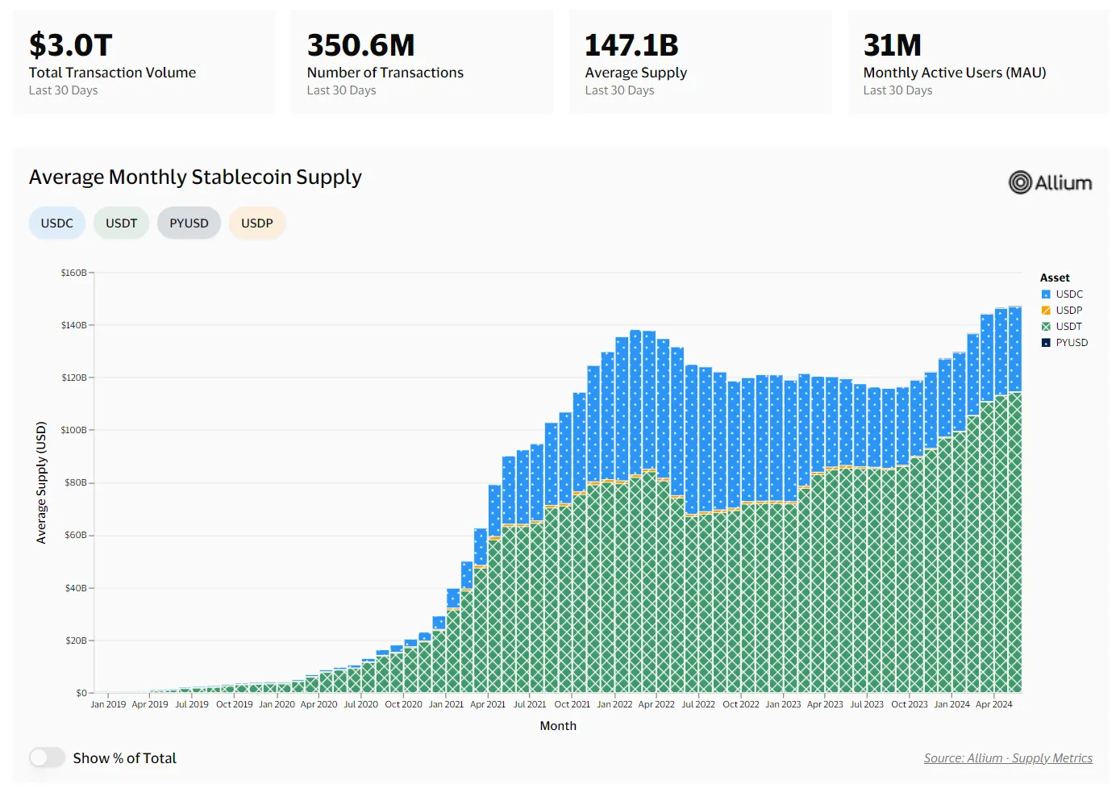
Task: Select the Monthly Active Users card
Action: (977, 62)
